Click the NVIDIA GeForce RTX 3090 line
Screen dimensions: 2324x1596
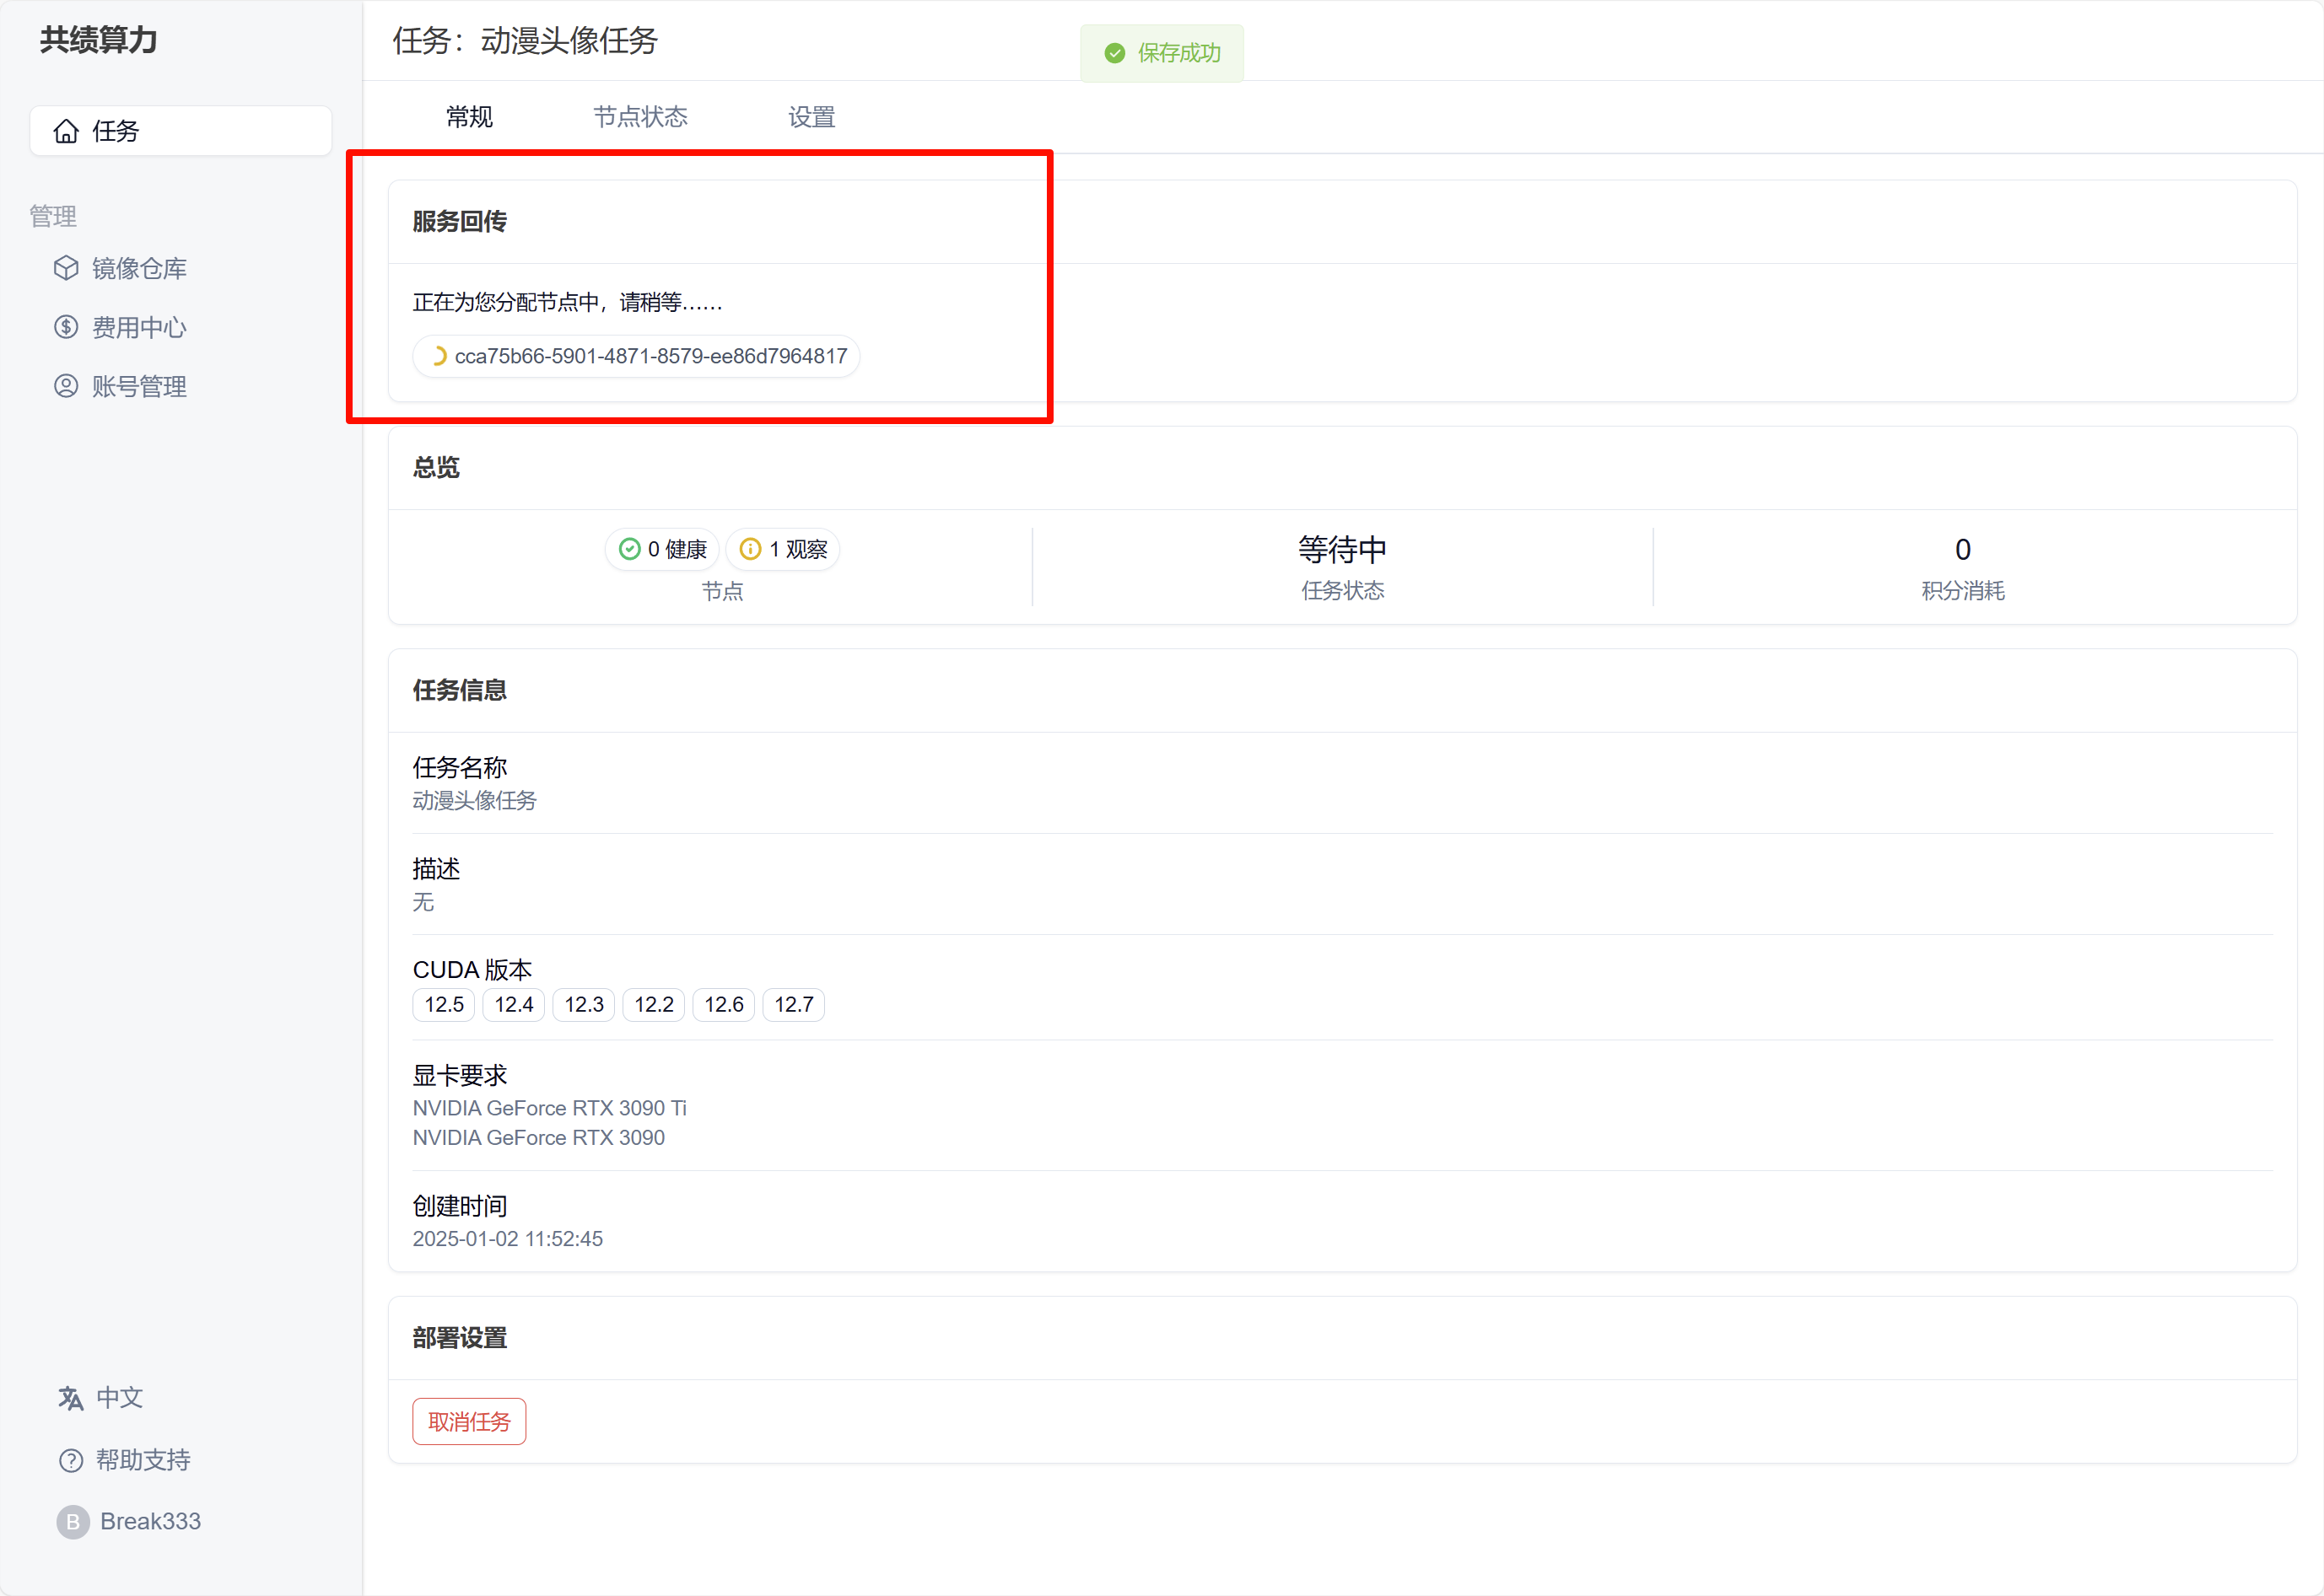click(x=538, y=1137)
